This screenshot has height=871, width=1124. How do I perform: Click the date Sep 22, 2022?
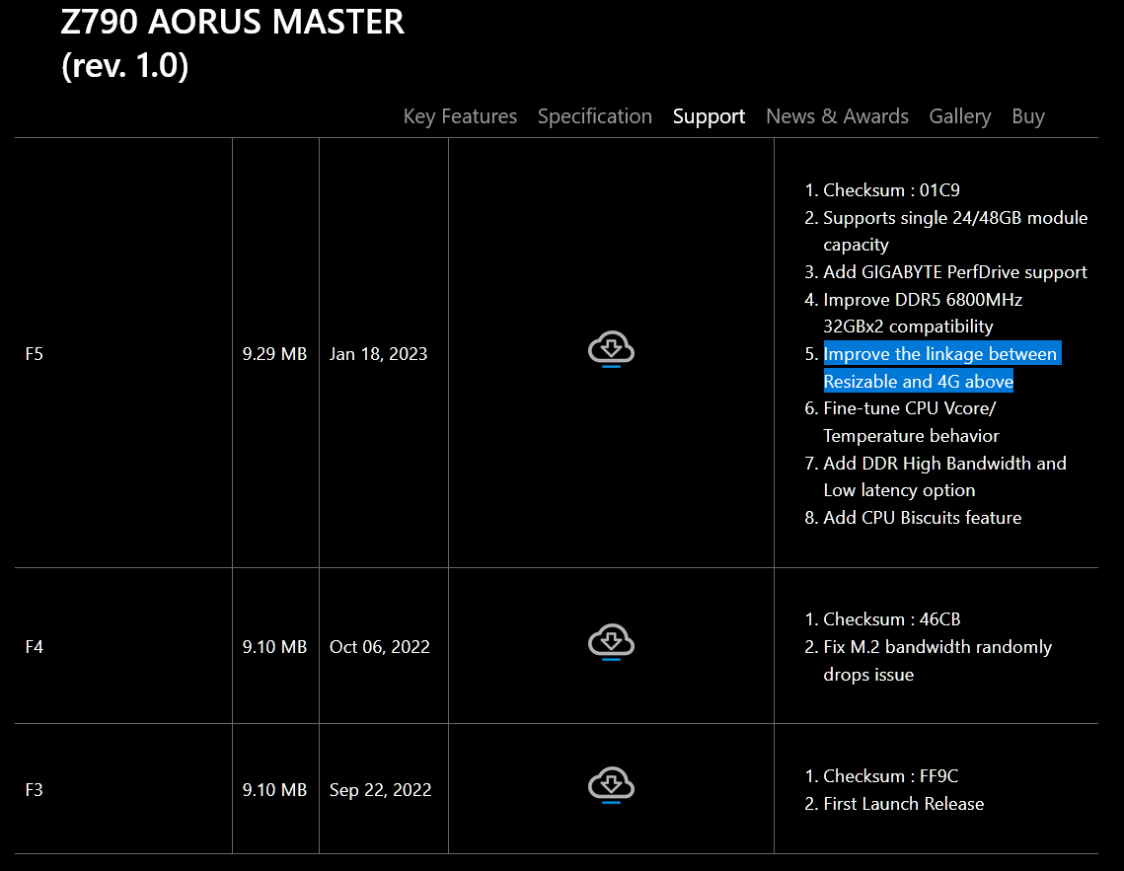pos(380,789)
